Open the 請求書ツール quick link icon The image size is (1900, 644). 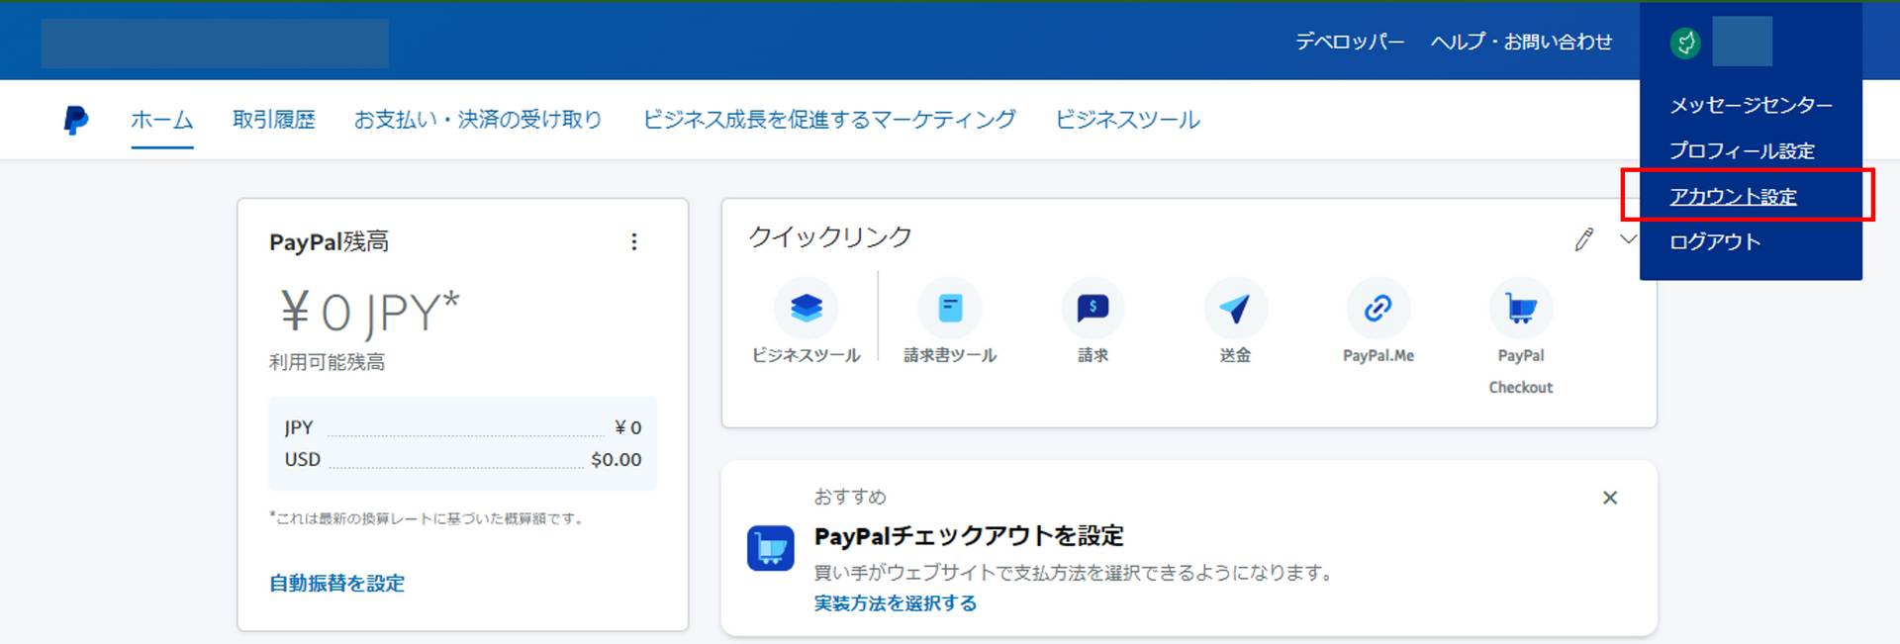pyautogui.click(x=950, y=309)
